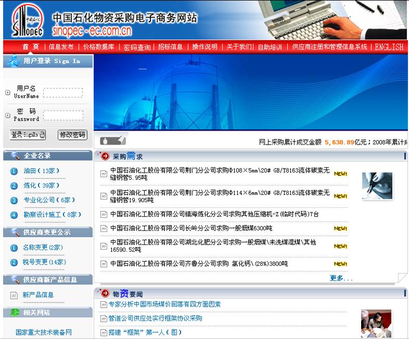Click red arrow icon beside 采购需求

(105, 156)
